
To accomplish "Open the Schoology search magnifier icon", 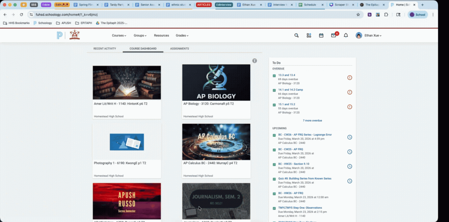I will 296,36.
